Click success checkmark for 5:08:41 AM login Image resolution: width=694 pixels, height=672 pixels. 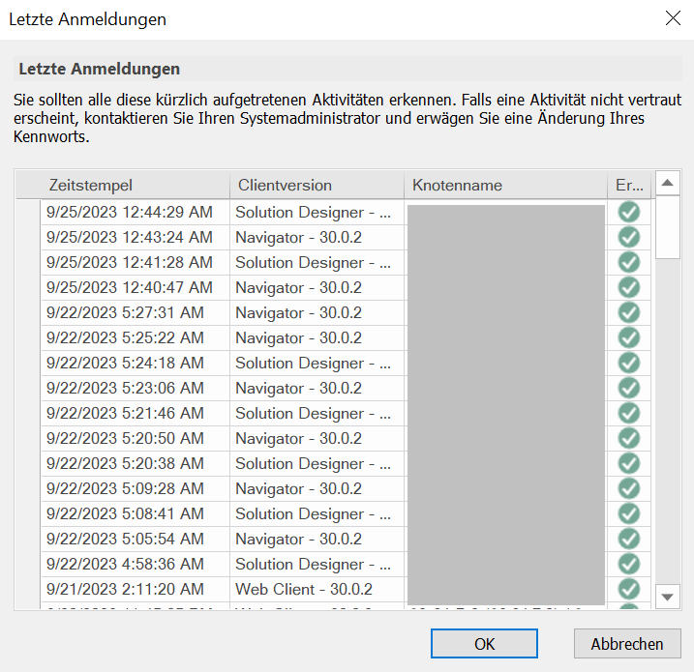click(x=629, y=513)
